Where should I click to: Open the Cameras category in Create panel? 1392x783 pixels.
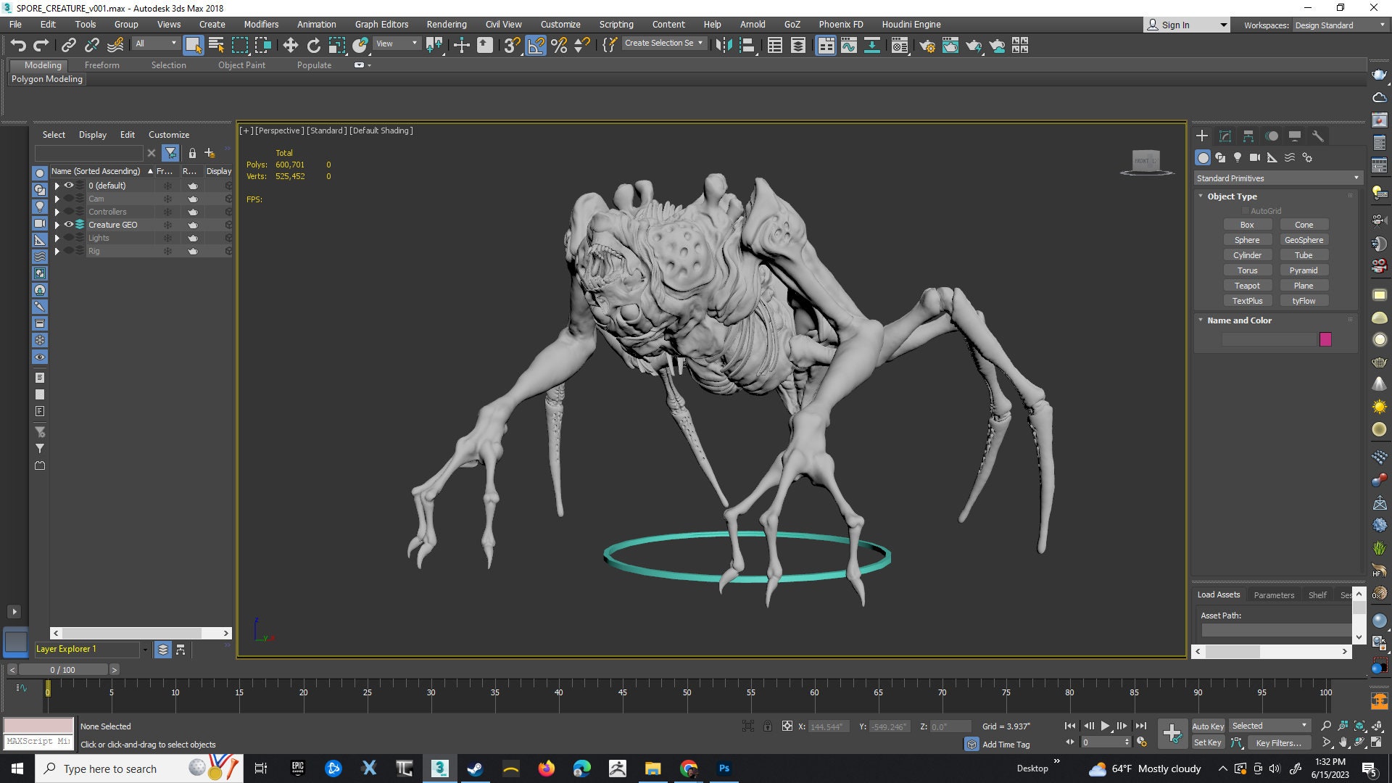1255,157
